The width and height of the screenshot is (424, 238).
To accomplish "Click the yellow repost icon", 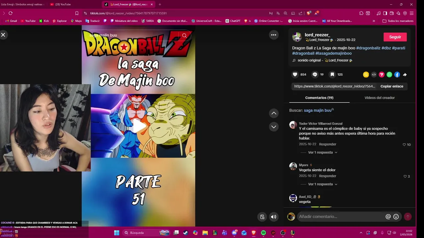I will [366, 75].
